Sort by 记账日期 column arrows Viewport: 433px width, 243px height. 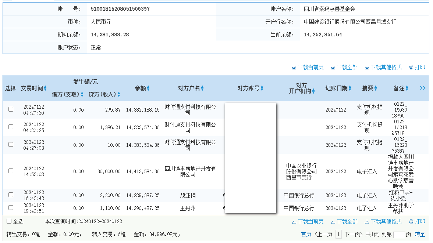(x=350, y=88)
